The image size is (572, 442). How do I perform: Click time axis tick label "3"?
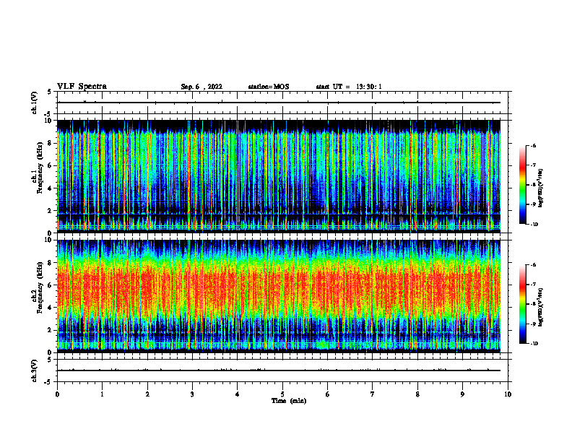pos(192,394)
